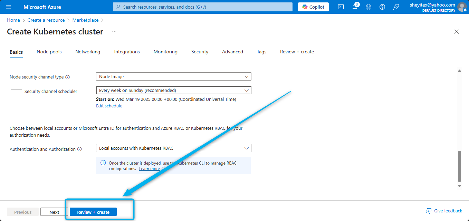Click the Previous button
Viewport: 469px width, 221px height.
click(x=23, y=212)
